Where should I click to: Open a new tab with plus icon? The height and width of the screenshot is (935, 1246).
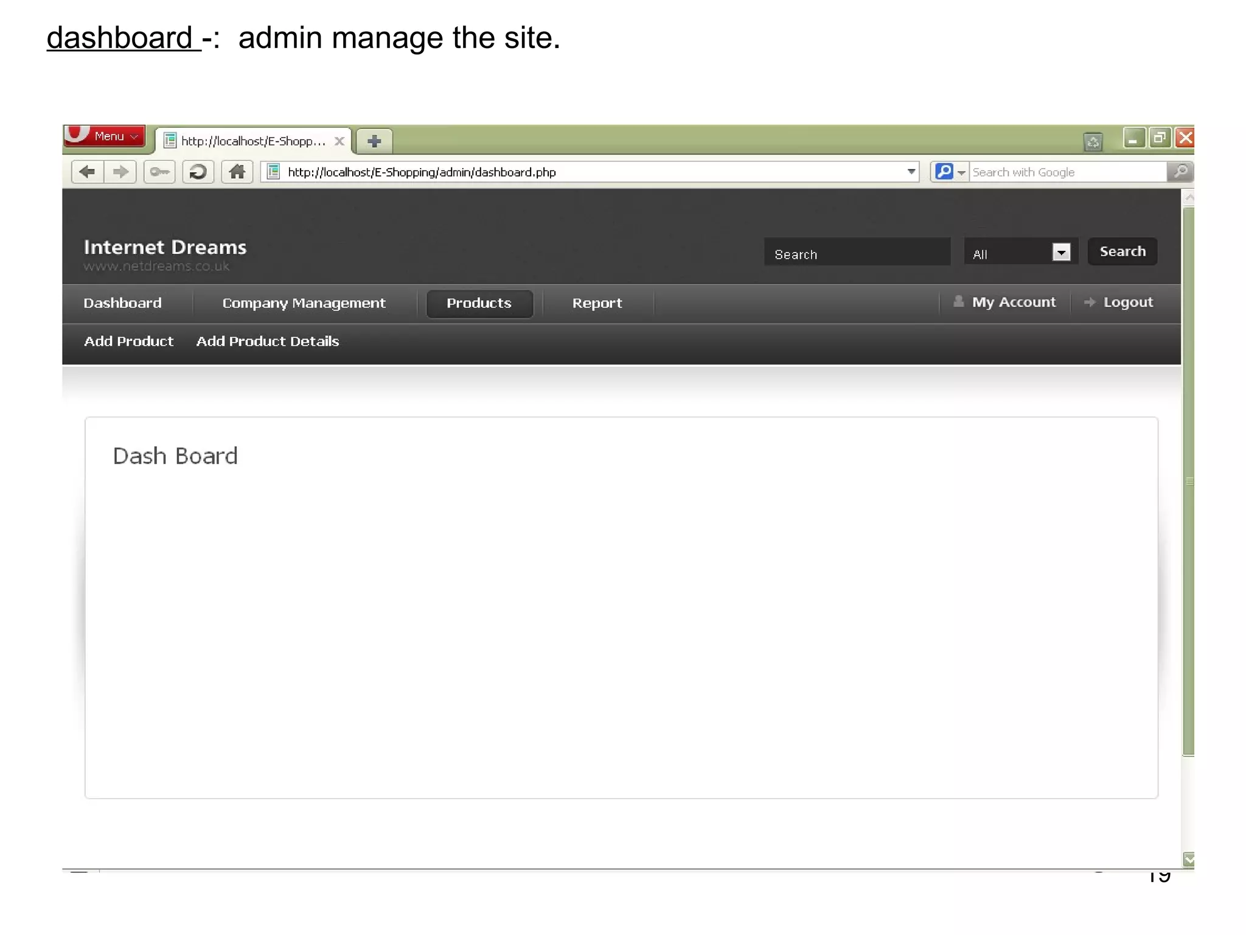tap(374, 141)
